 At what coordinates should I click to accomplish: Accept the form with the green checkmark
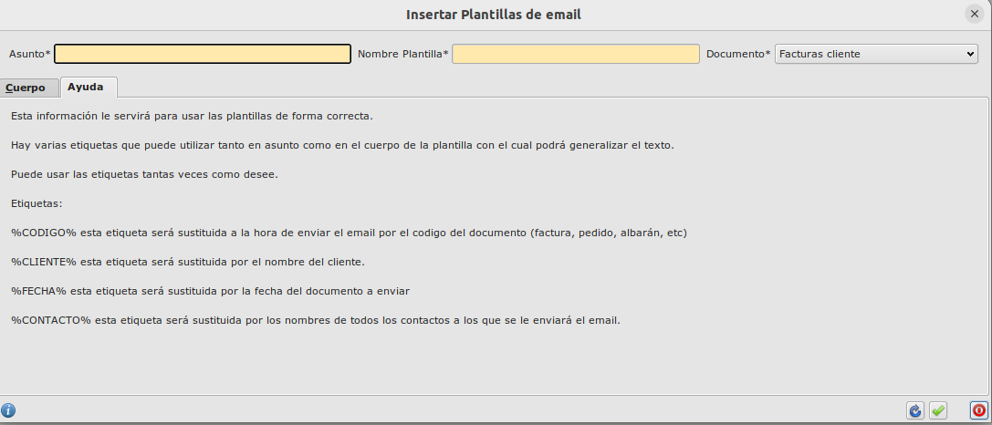coord(938,410)
